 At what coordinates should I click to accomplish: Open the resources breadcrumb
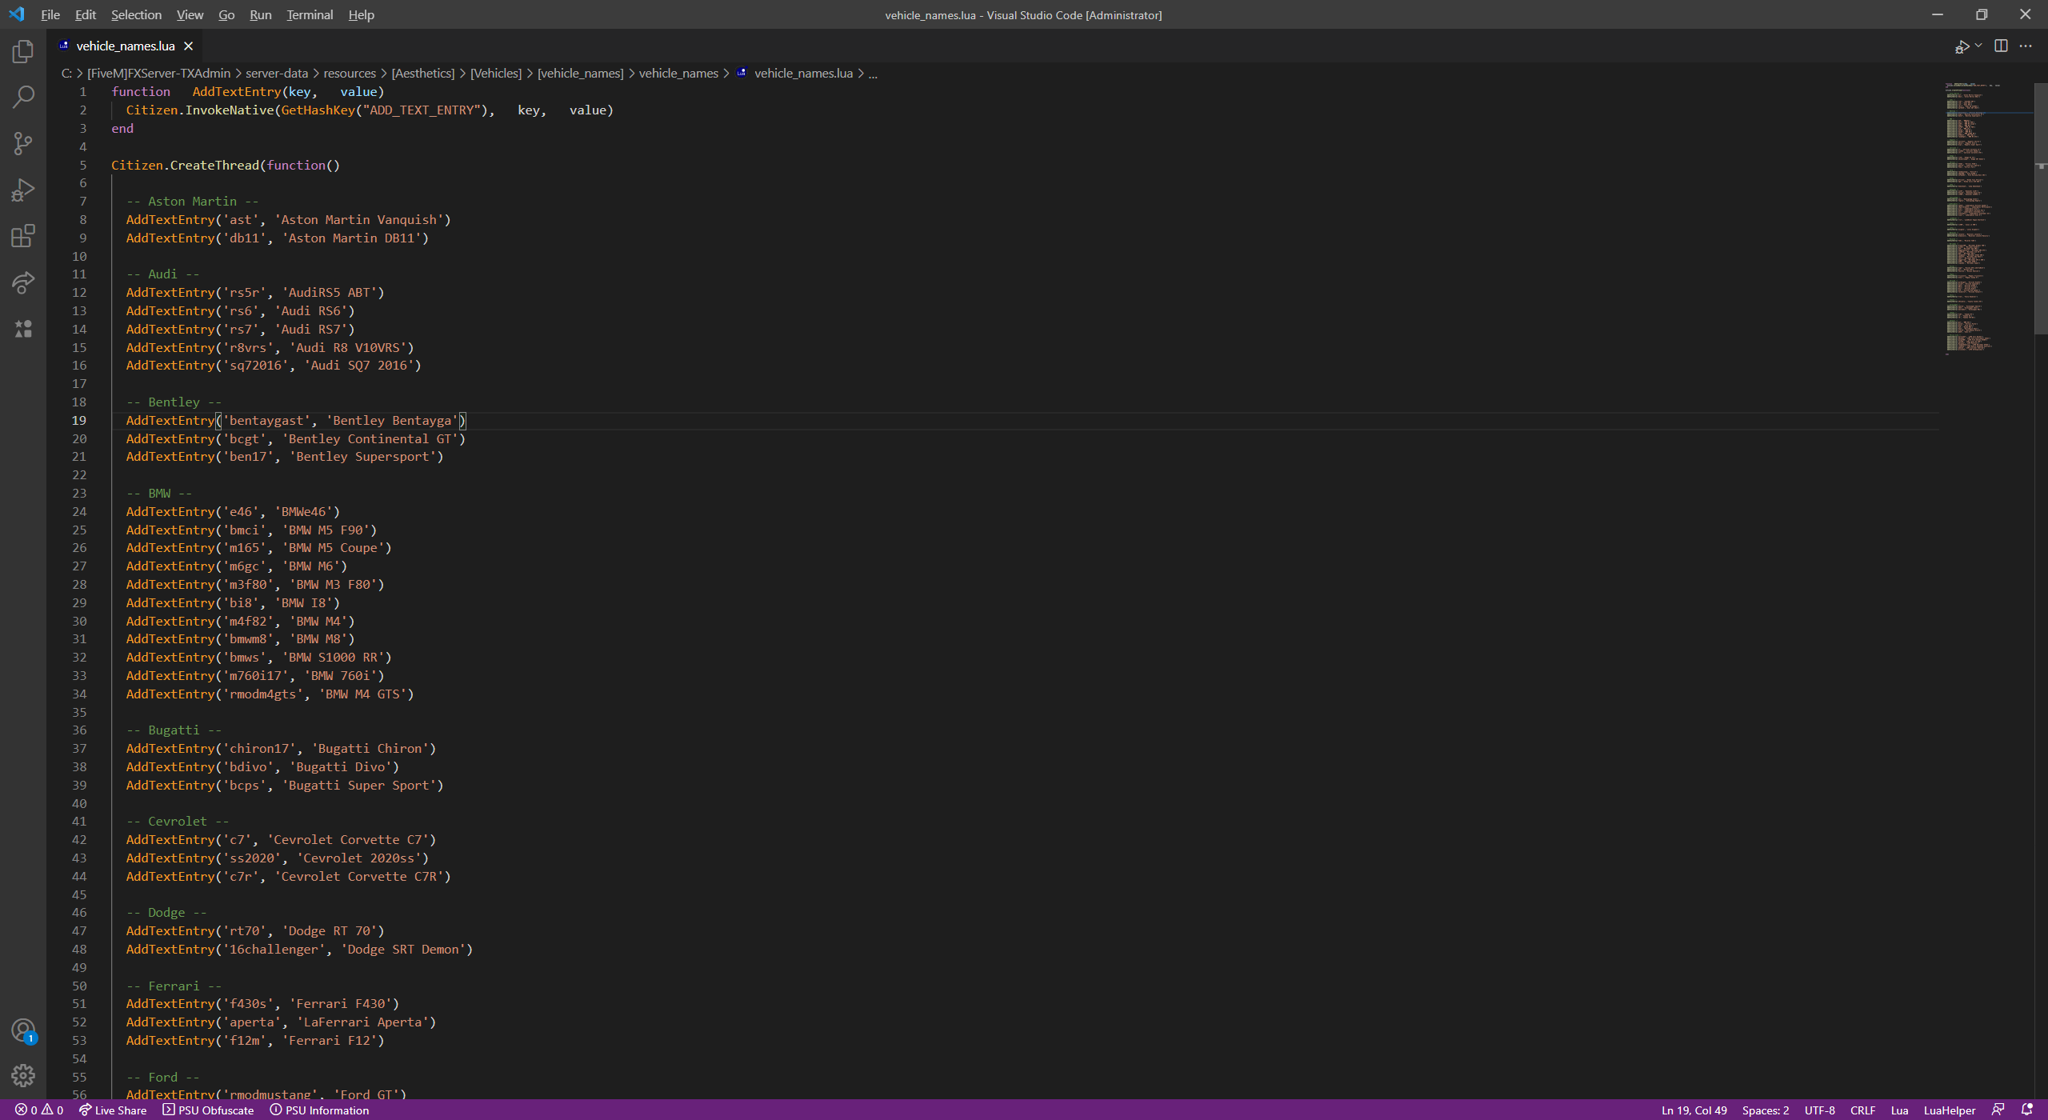(x=349, y=73)
